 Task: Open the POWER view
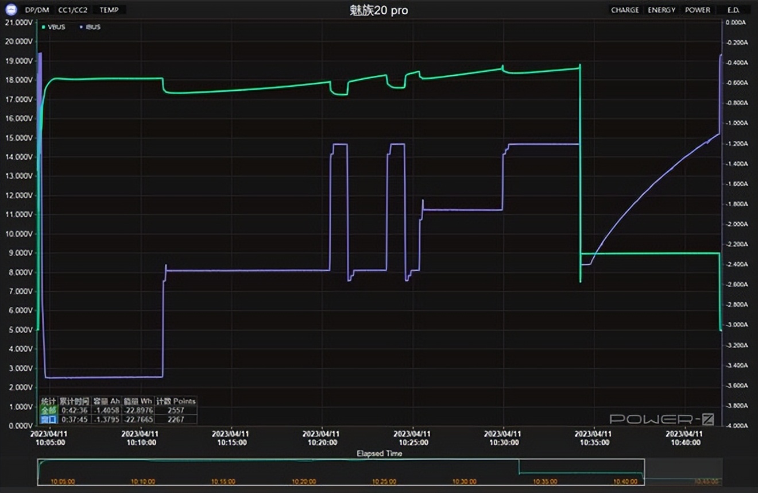point(698,10)
